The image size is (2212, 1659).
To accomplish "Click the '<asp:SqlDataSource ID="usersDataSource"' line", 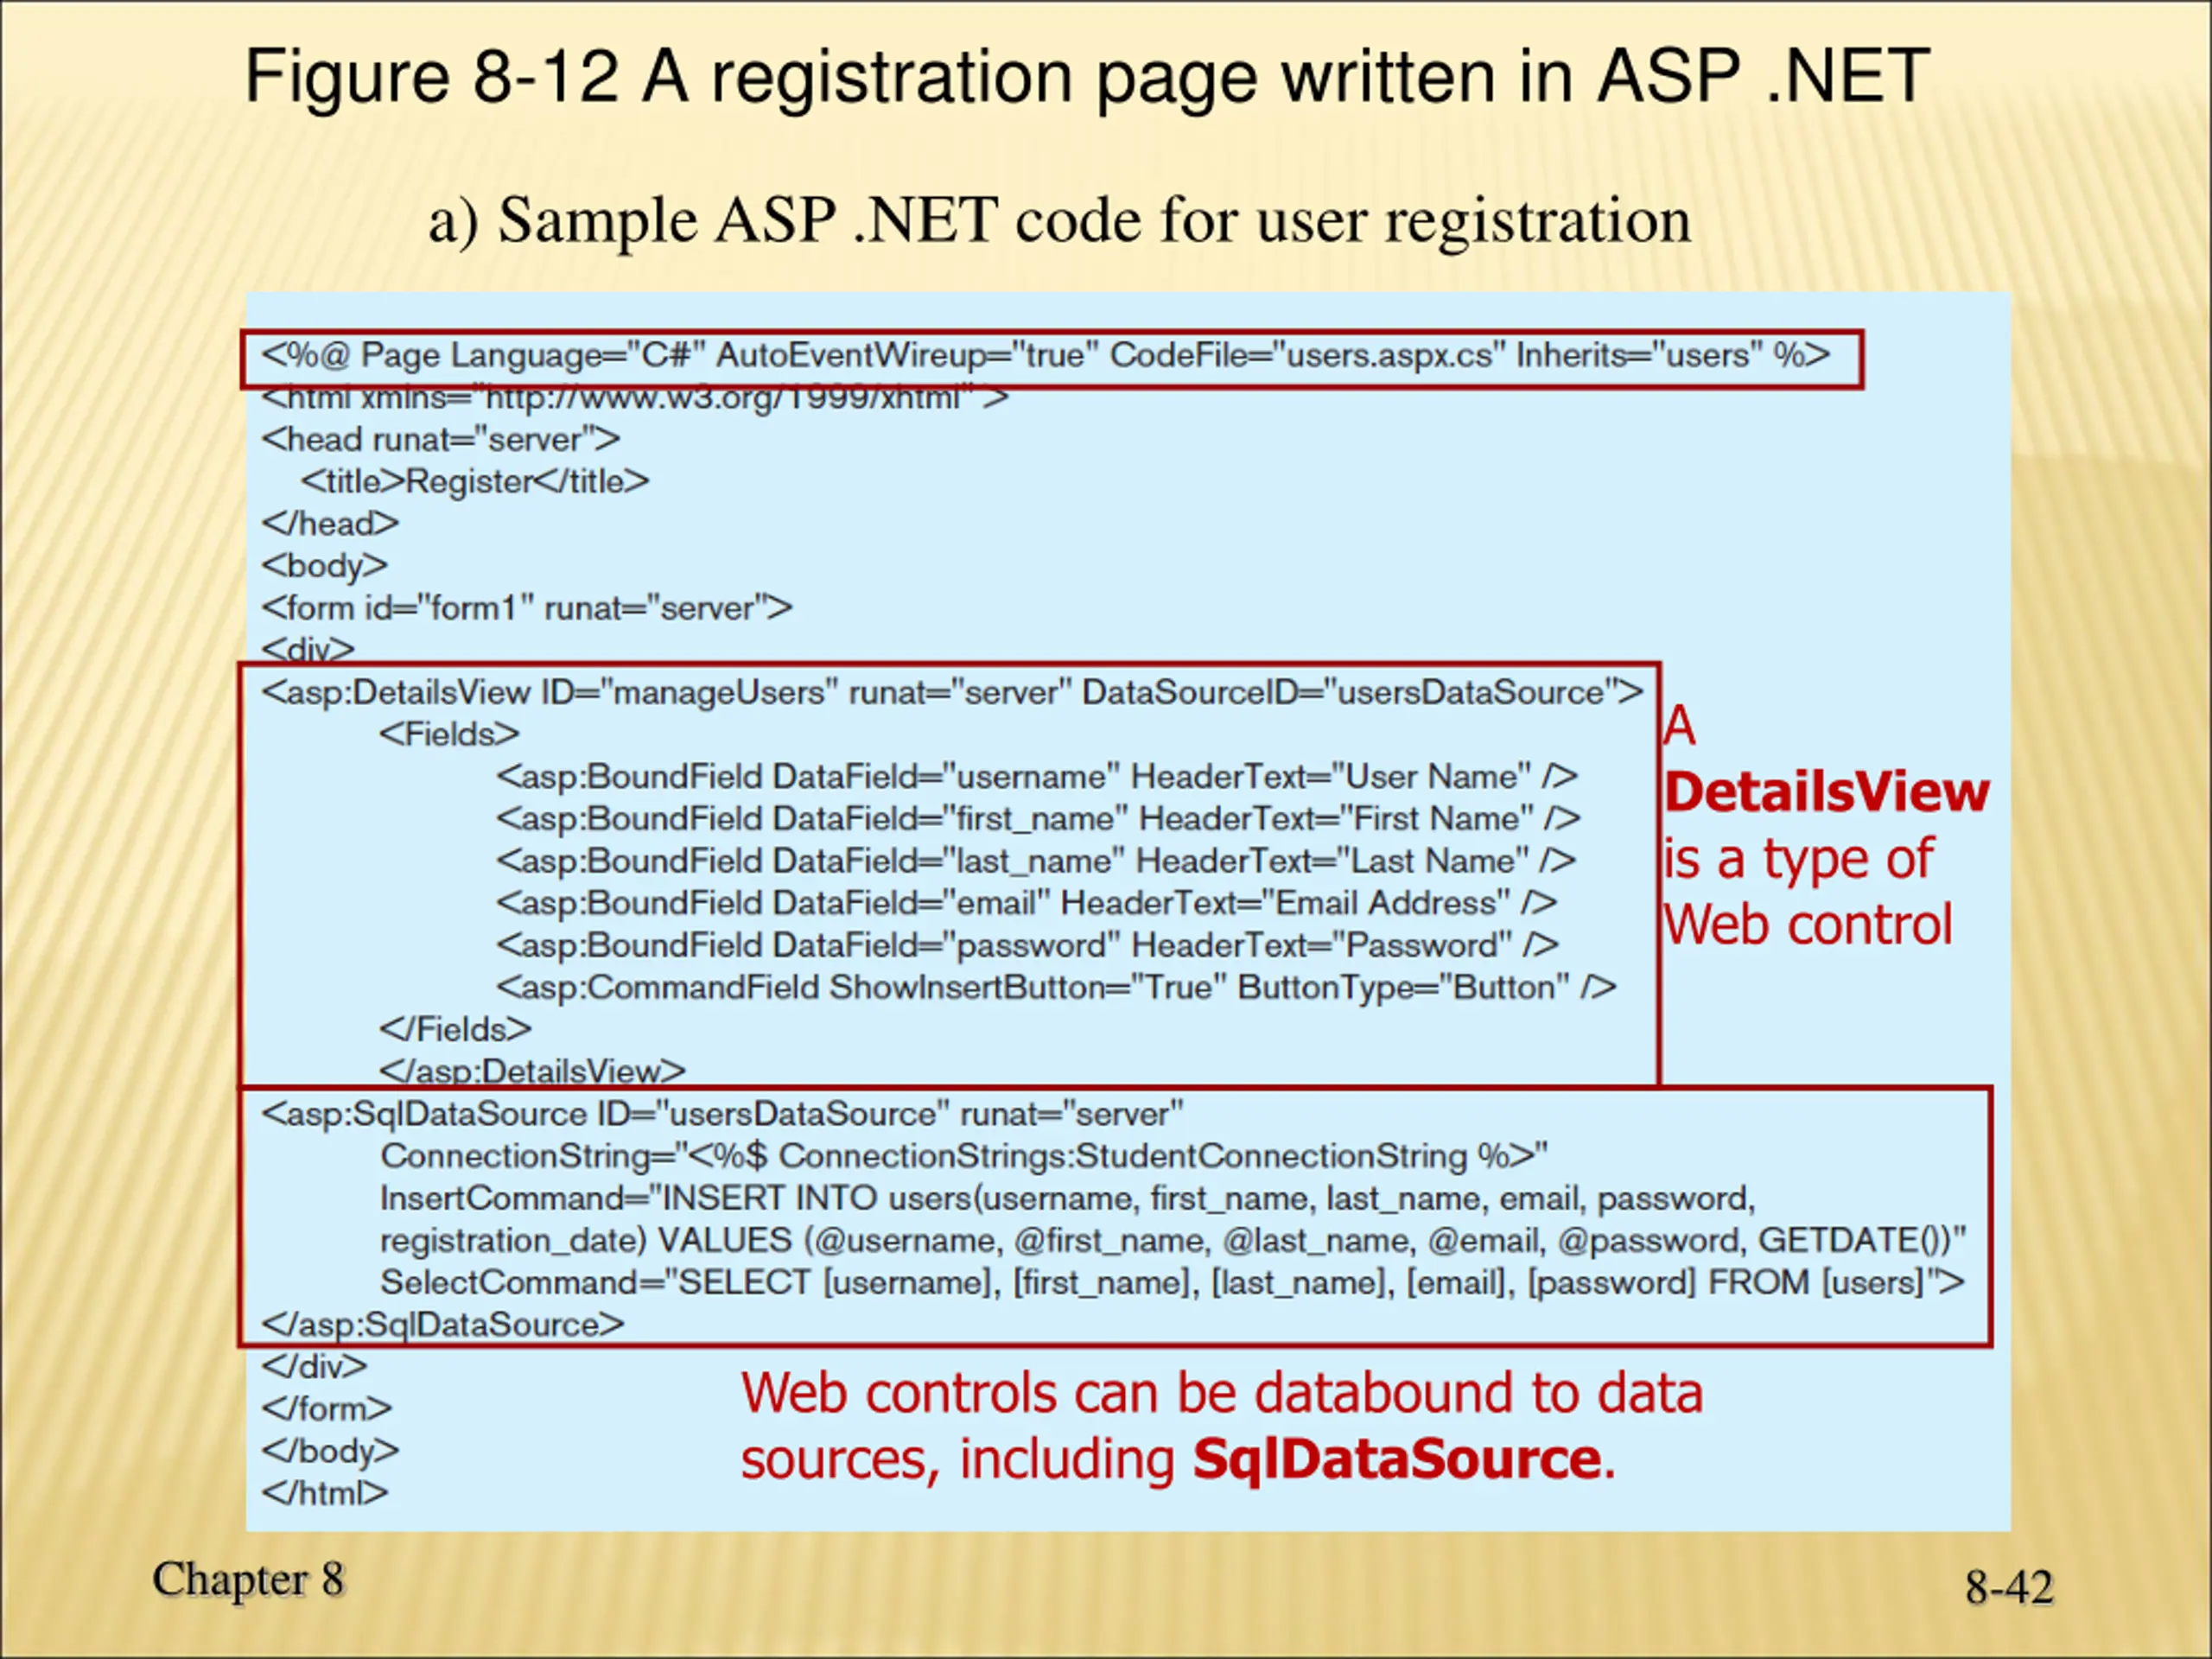I will coord(722,1114).
